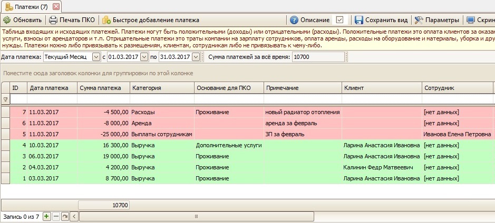495x223 pixels.
Task: Select the 10.03.2017 date cell
Action: (x=52, y=145)
